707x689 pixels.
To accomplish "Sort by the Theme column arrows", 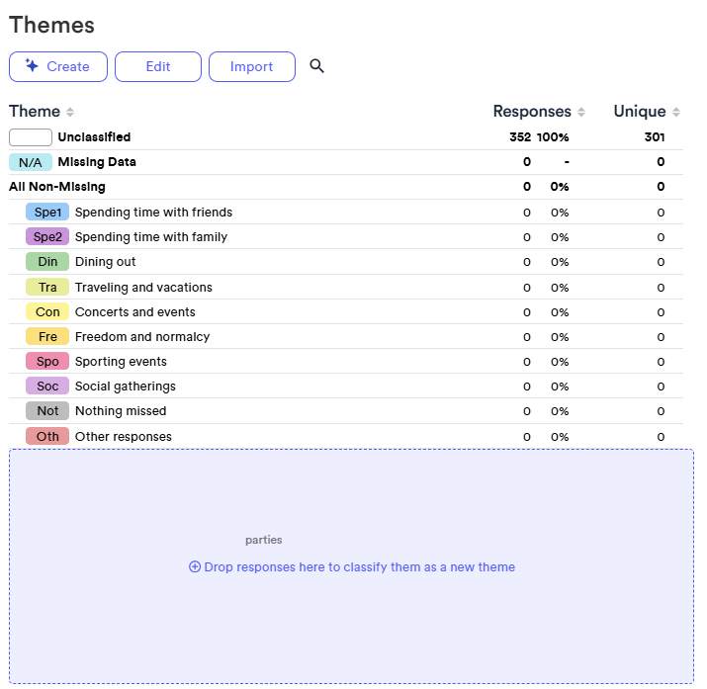I will tap(70, 113).
